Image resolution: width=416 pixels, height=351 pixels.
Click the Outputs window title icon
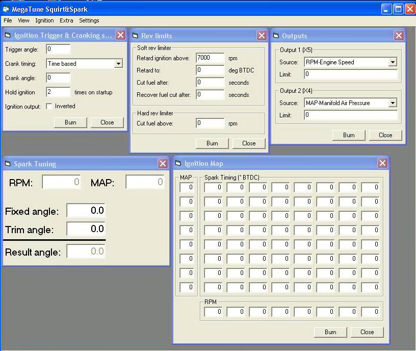(276, 36)
